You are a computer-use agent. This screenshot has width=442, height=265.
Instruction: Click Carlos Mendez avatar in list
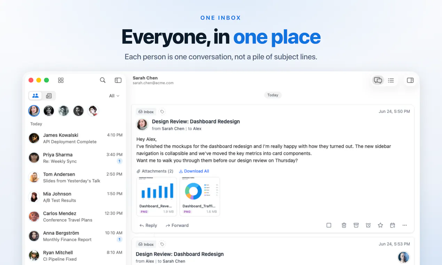coord(34,216)
